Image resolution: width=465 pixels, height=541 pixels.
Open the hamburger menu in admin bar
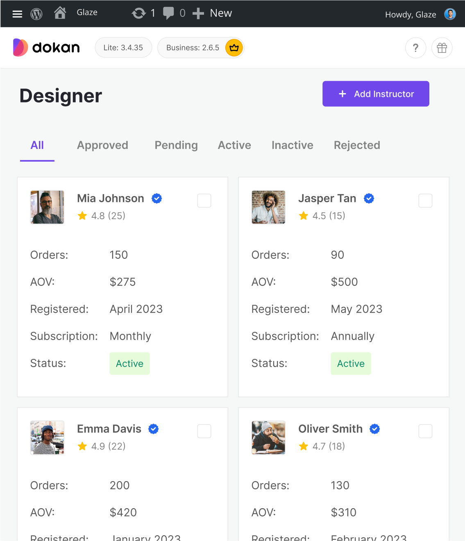click(x=17, y=14)
